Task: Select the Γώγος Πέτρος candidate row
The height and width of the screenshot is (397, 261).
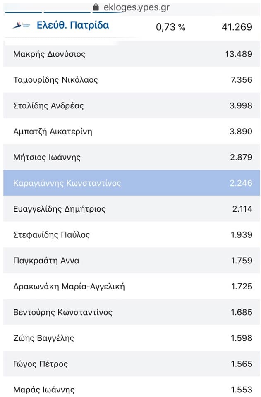Action: tap(132, 364)
